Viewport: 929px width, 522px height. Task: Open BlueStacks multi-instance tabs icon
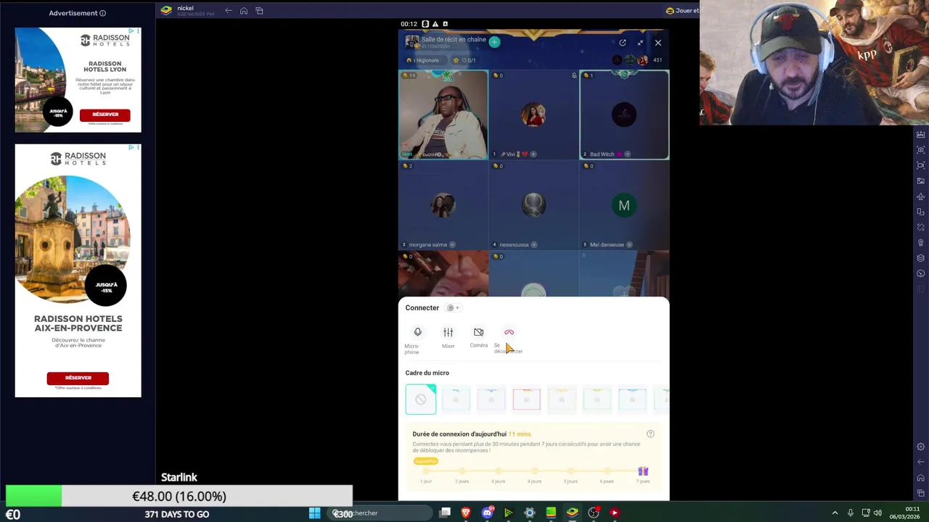pyautogui.click(x=259, y=10)
